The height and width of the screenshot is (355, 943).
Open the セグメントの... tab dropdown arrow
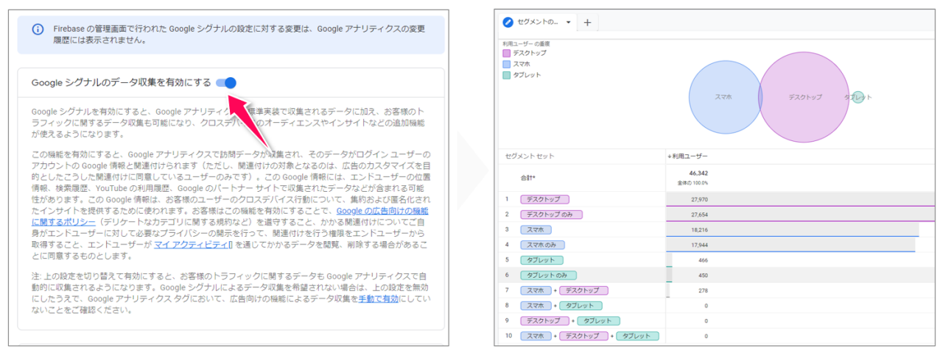(568, 22)
